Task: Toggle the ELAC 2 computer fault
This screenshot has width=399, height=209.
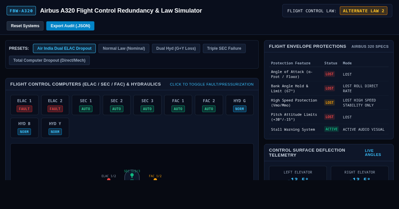Action: [55, 105]
